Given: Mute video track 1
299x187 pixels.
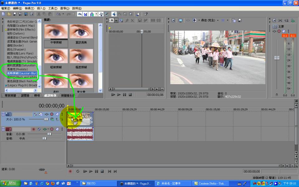Looking at the screenshot, I should [x=57, y=114].
